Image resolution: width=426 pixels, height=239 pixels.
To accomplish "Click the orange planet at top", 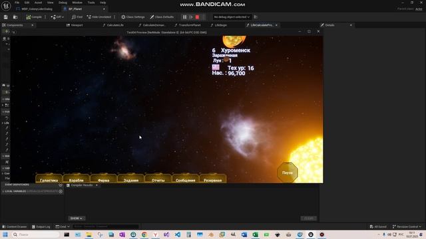I will [234, 41].
